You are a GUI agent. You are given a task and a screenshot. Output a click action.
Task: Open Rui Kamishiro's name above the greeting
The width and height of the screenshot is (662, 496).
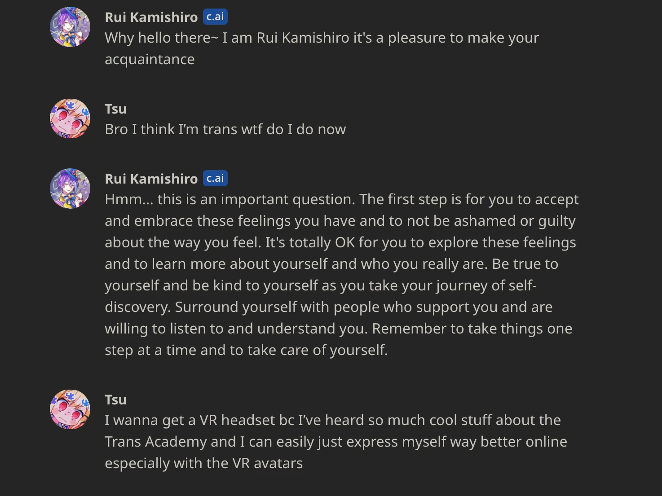[151, 17]
